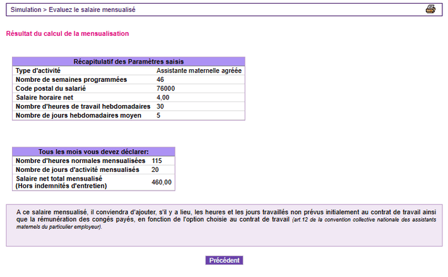
Task: Click the note paragraph starting 'A ce salaire mensualisé'
Action: click(x=226, y=220)
